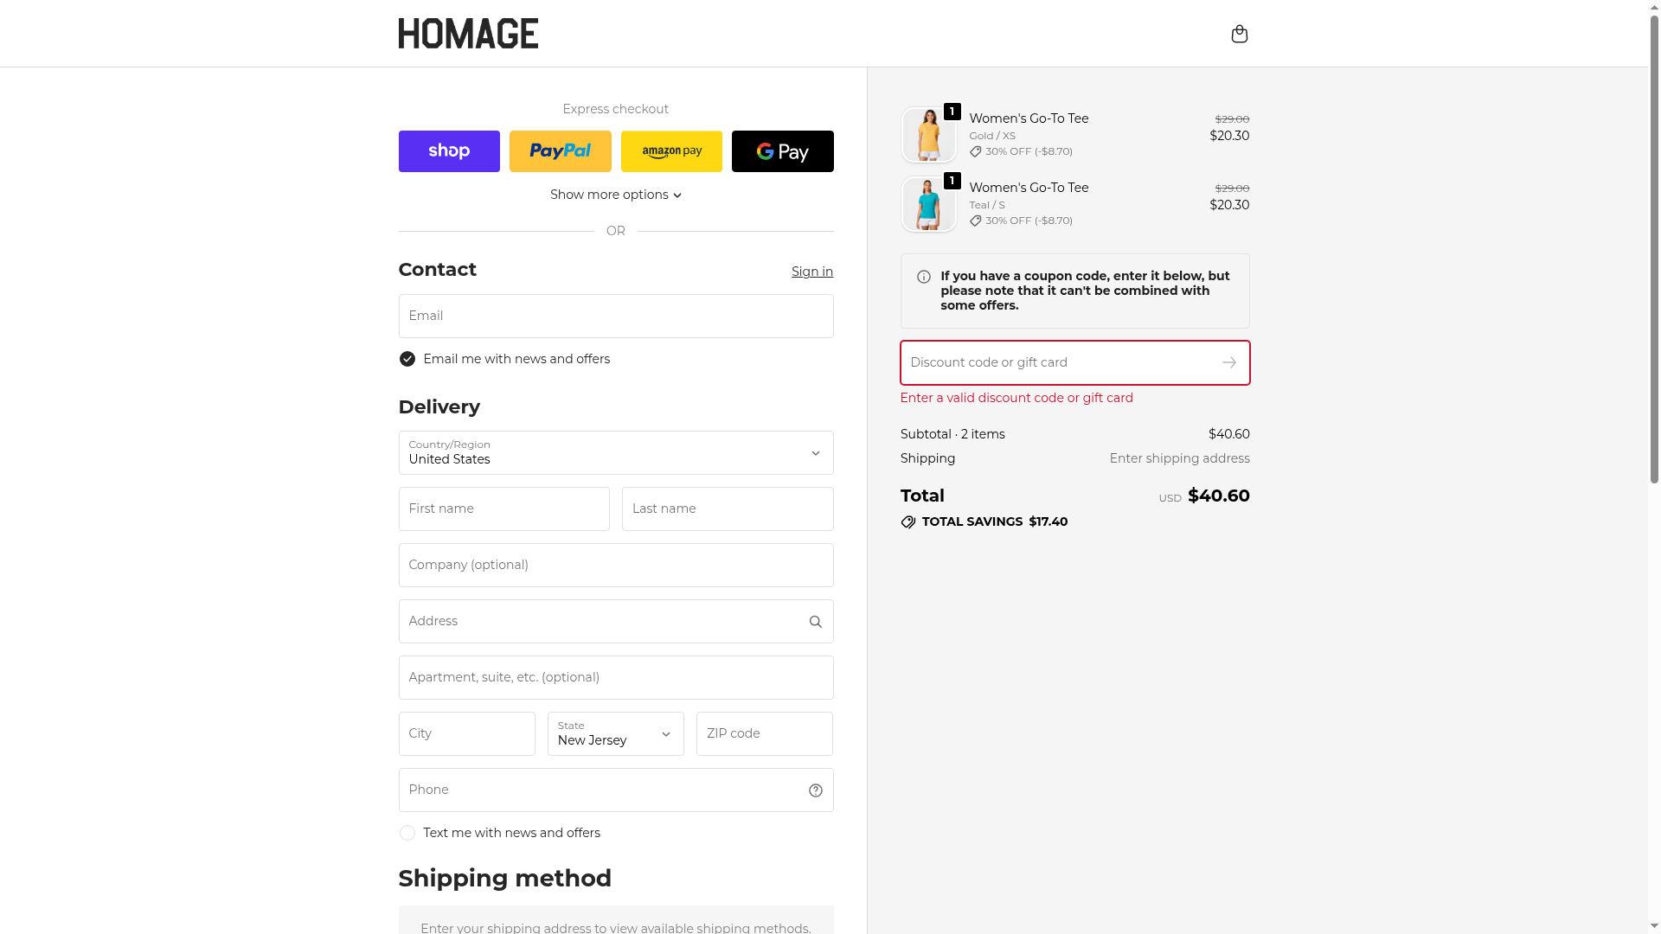Viewport: 1661px width, 934px height.
Task: Click the Gold Women's Go-To Tee thumbnail
Action: tap(928, 135)
